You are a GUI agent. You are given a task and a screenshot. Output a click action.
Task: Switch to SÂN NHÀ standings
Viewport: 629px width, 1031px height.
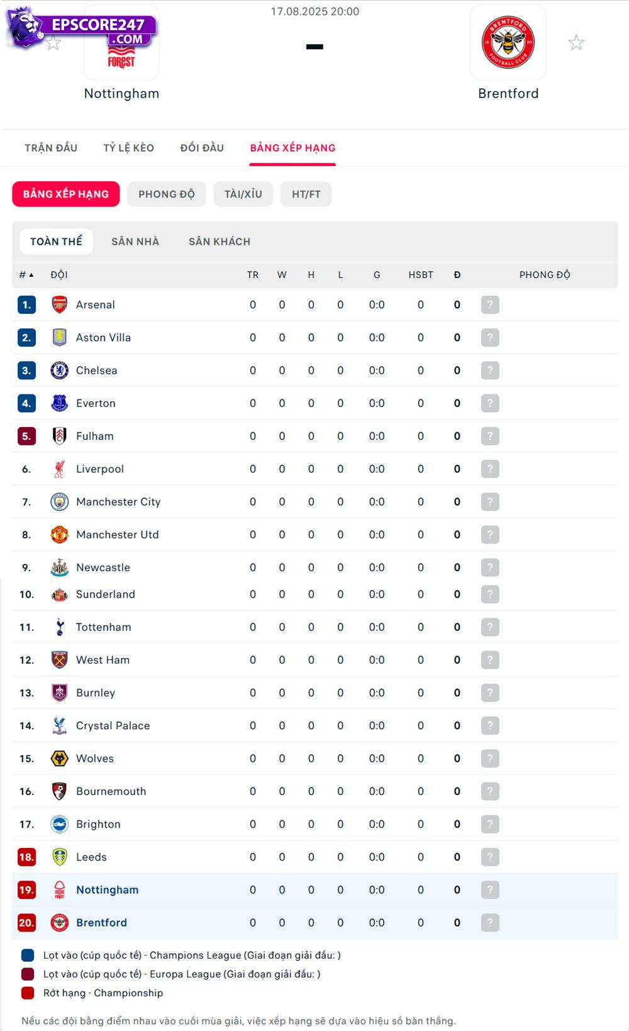tap(135, 242)
